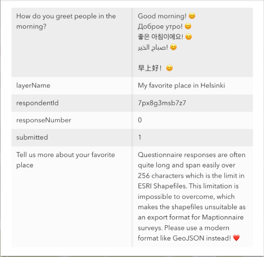The height and width of the screenshot is (257, 264).
Task: Click the smiley emoji after Good morning!
Action: pos(192,16)
